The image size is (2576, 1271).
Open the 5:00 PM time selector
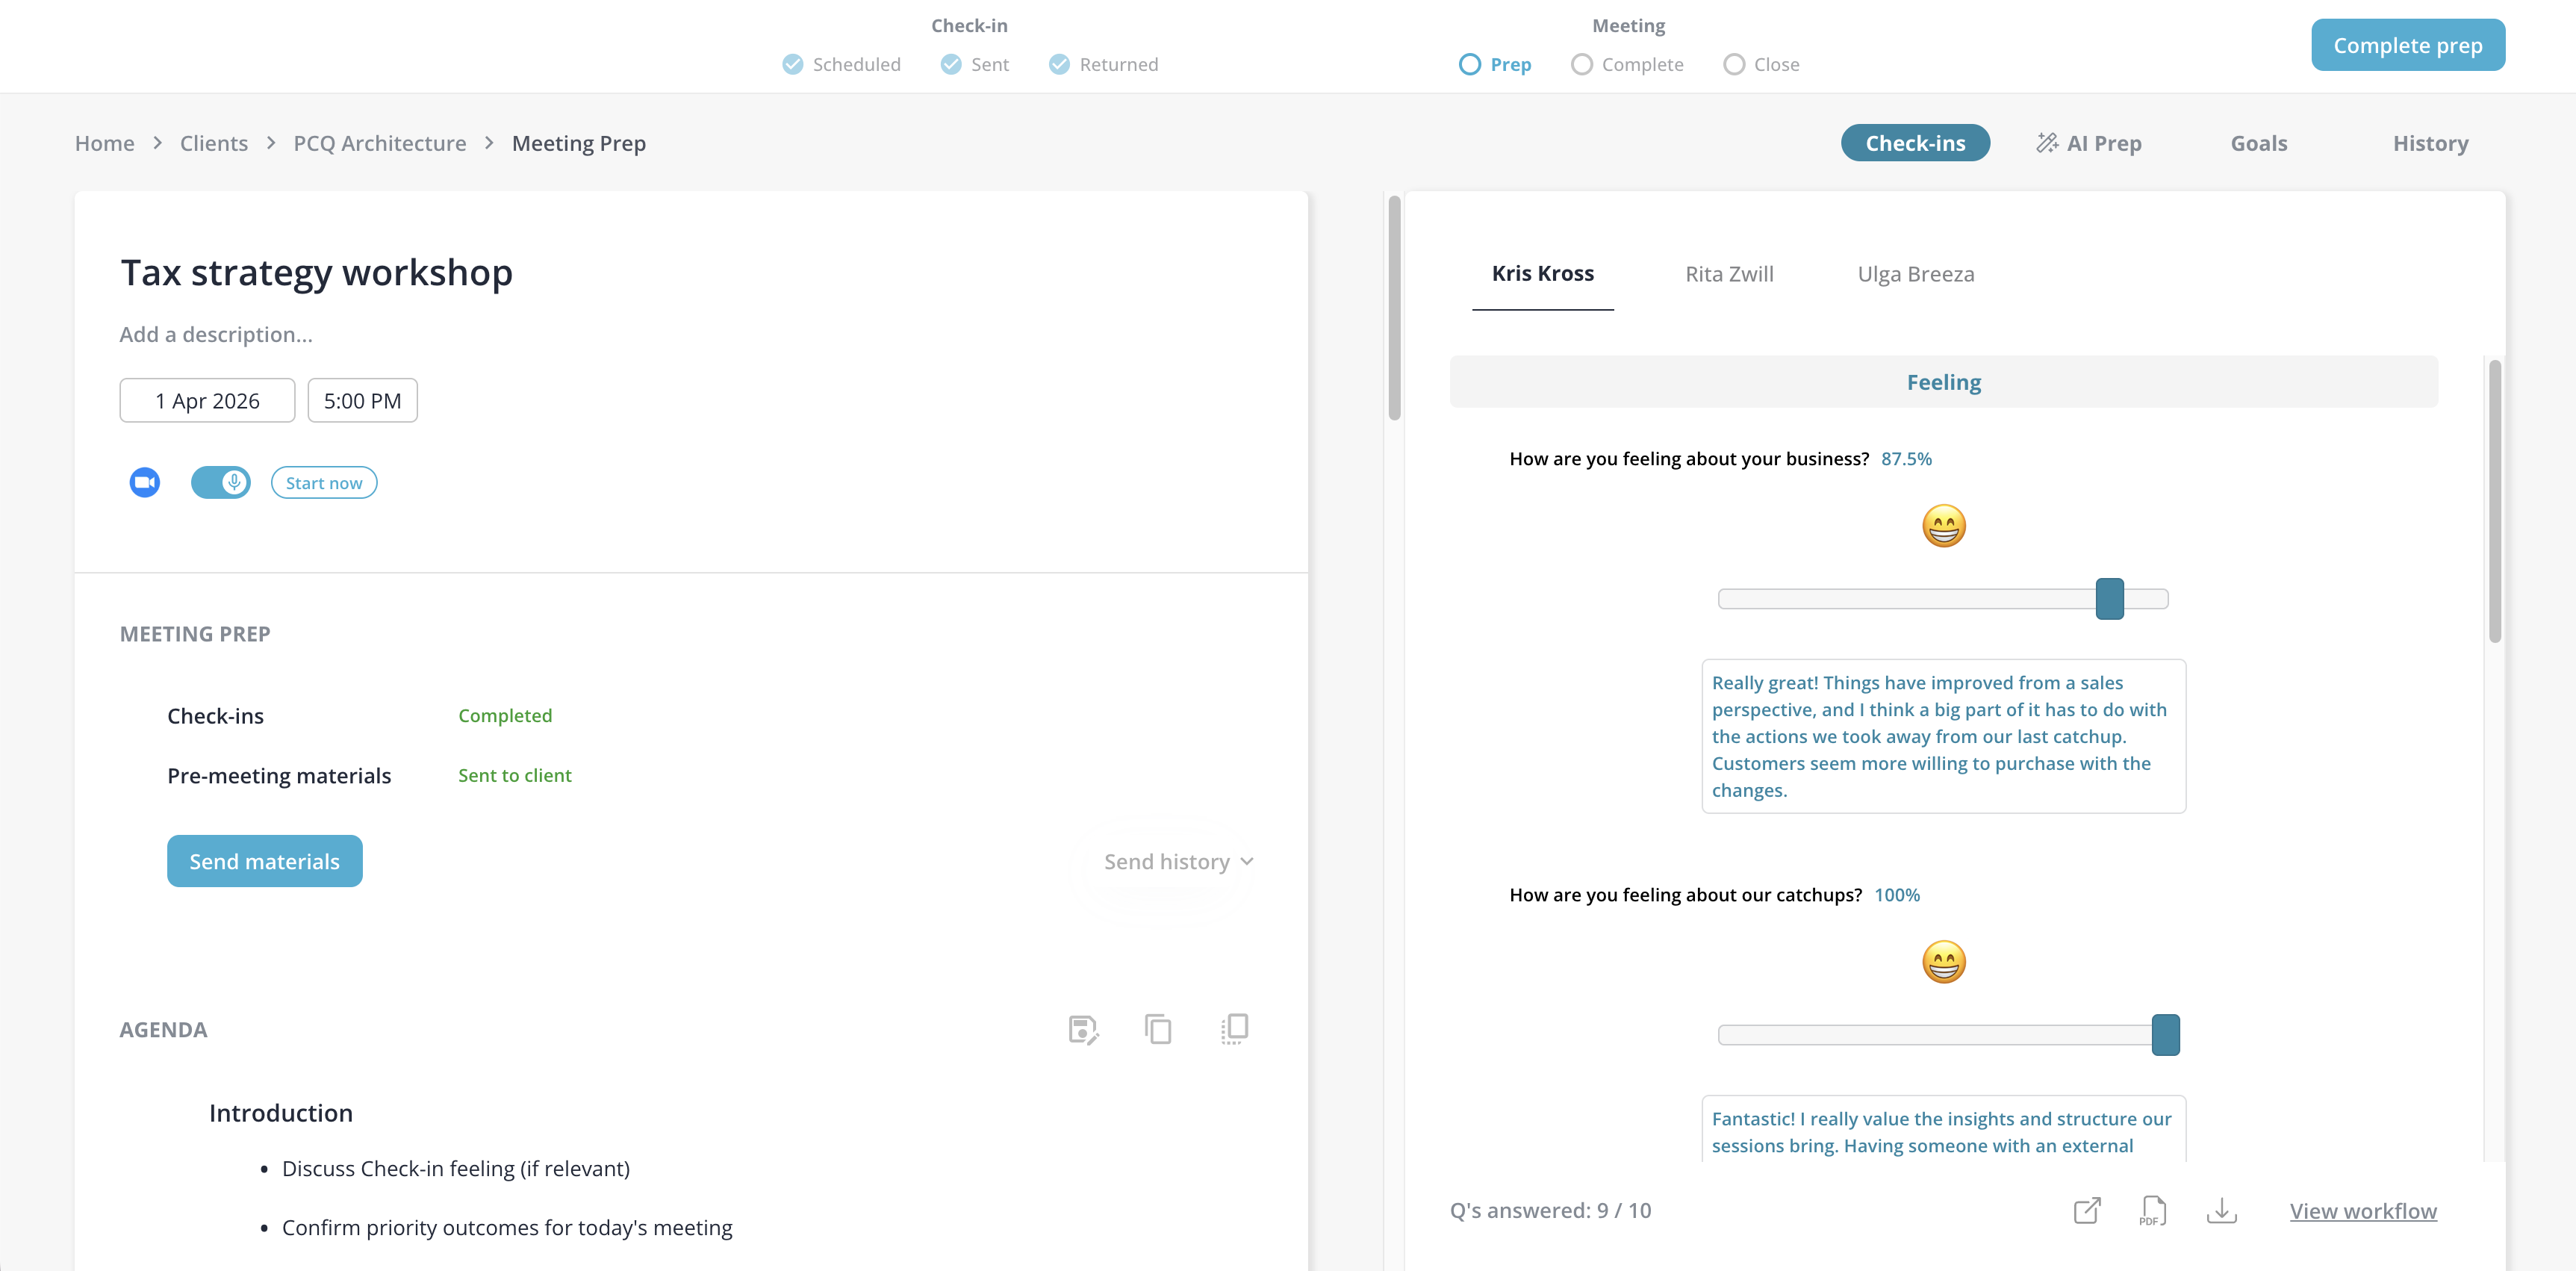pyautogui.click(x=362, y=400)
